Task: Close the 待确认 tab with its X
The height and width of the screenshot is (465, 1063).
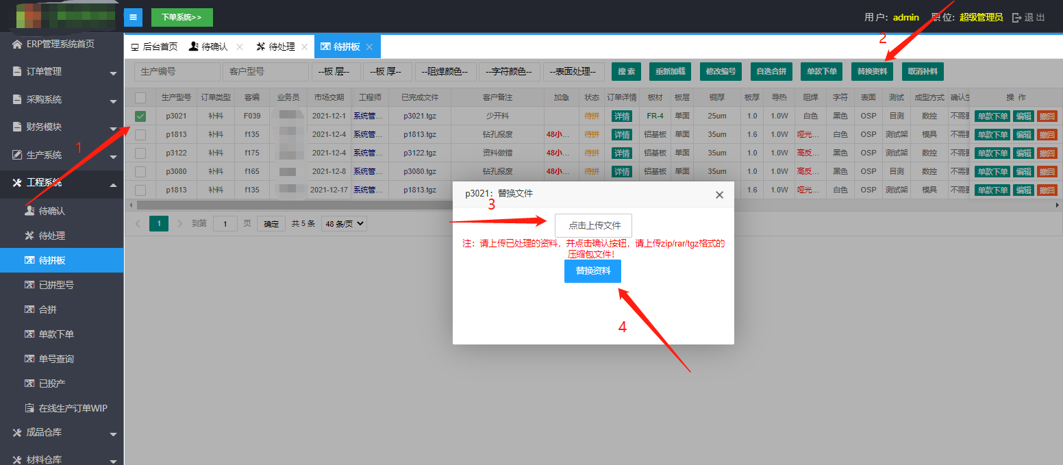Action: point(240,47)
